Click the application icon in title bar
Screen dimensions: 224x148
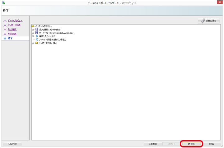(x=3, y=3)
